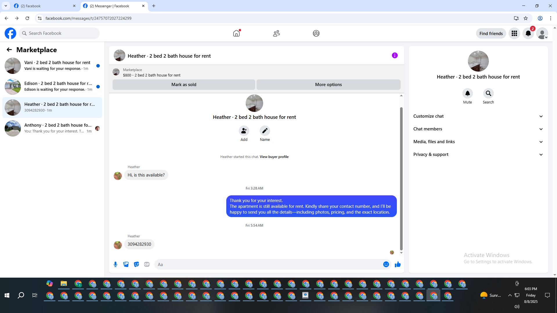Click the pencil Name icon
This screenshot has width=557, height=313.
pos(265,131)
